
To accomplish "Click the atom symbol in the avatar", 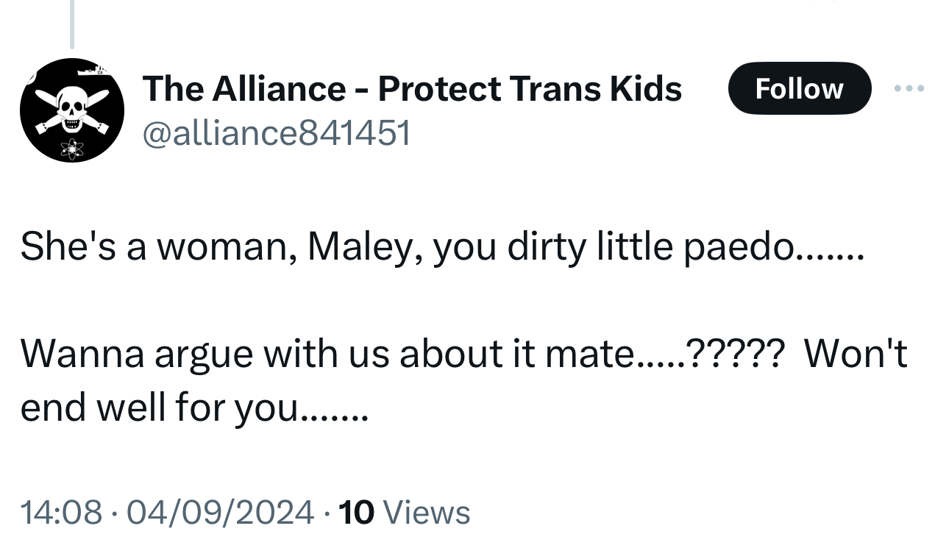I will 72,148.
